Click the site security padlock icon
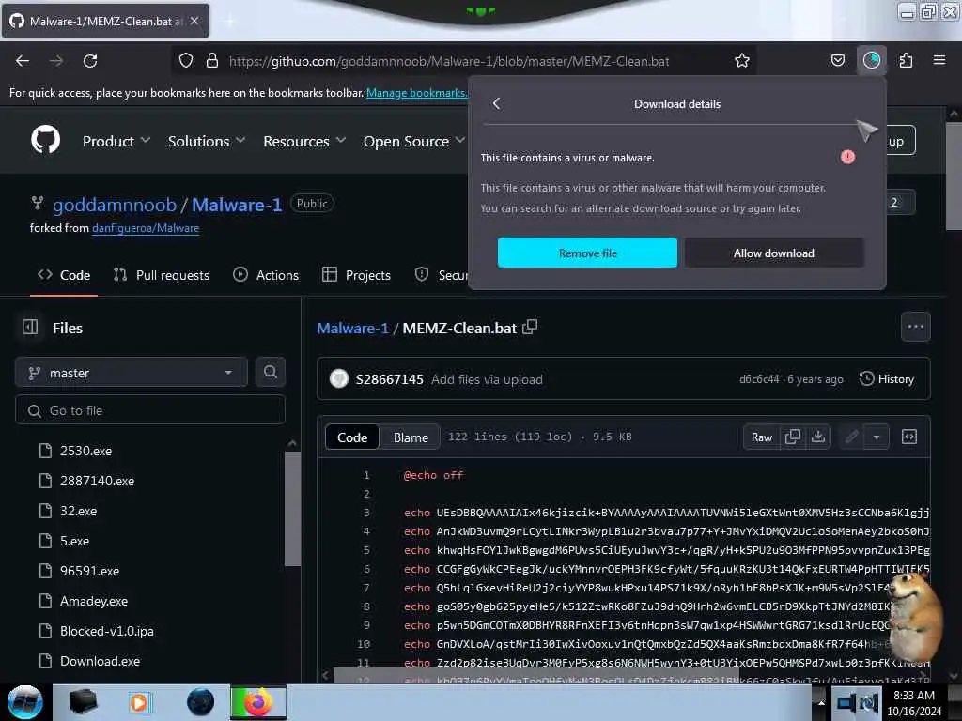Viewport: 962px width, 721px height. point(212,60)
